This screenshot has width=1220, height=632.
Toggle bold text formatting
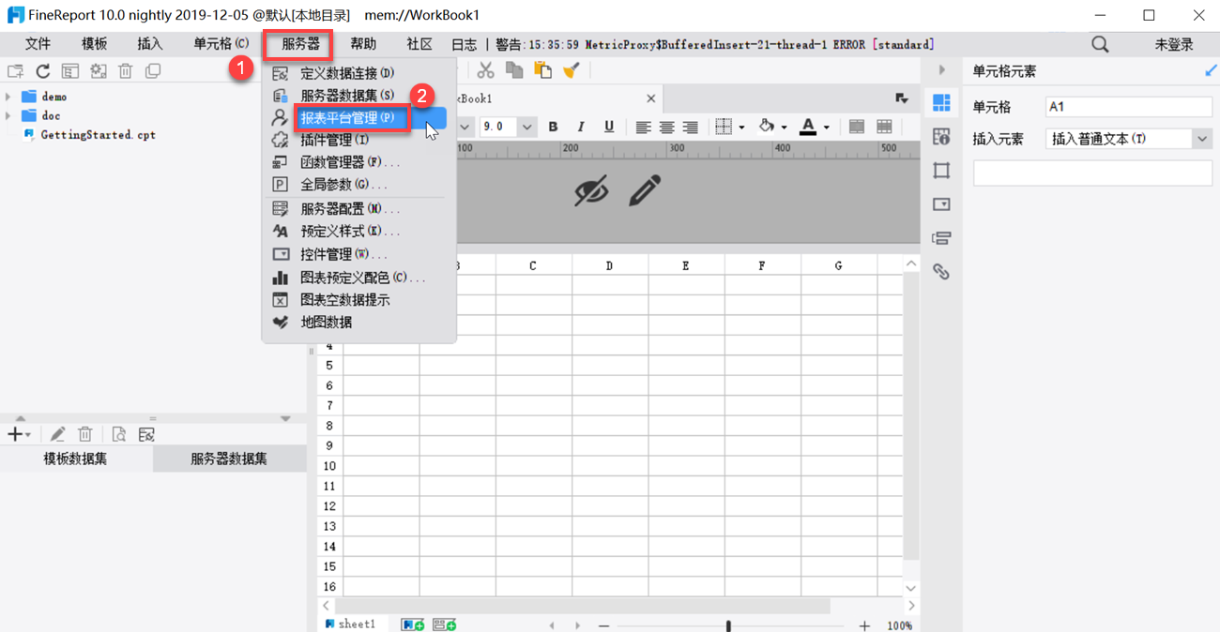pos(553,127)
